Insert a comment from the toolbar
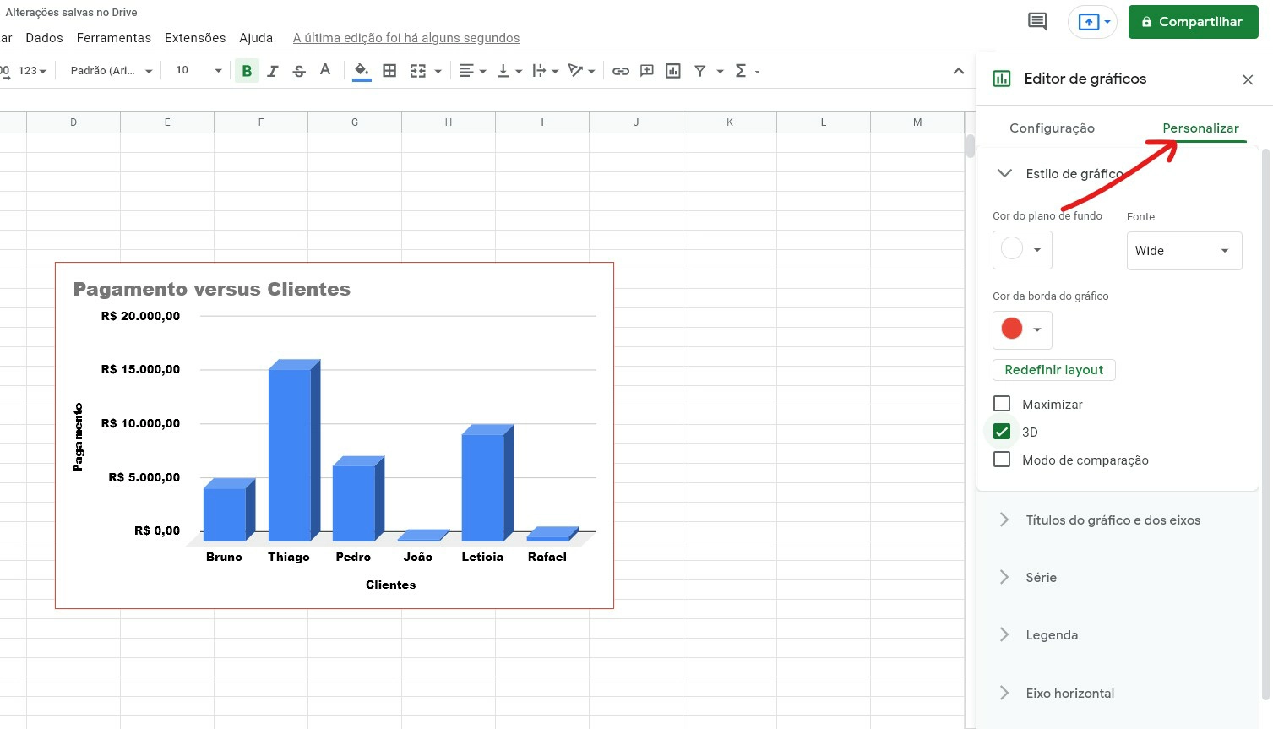This screenshot has height=729, width=1273. pyautogui.click(x=647, y=71)
